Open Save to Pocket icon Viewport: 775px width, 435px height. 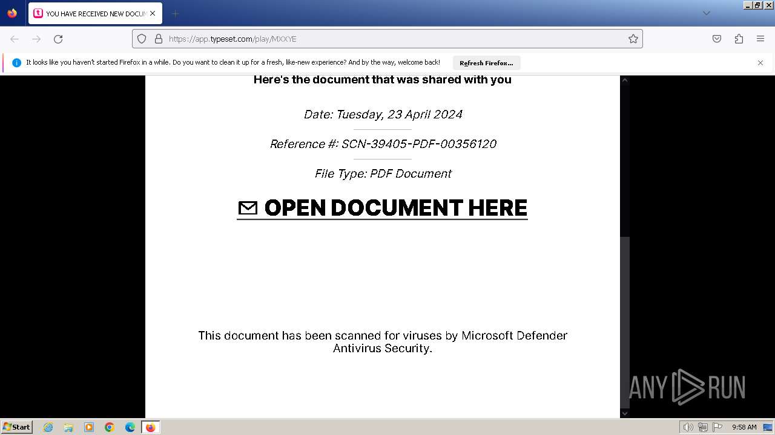[x=717, y=39]
